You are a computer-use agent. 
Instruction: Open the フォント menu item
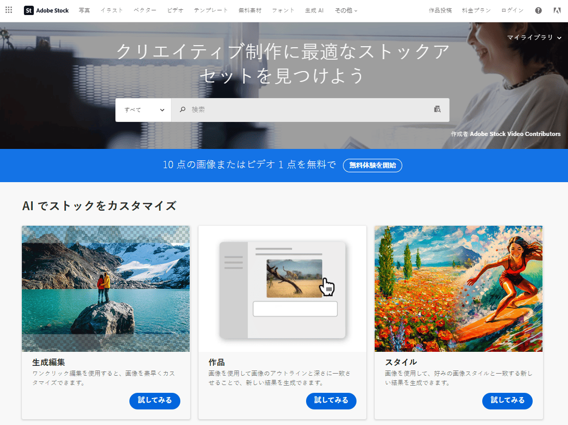(283, 10)
